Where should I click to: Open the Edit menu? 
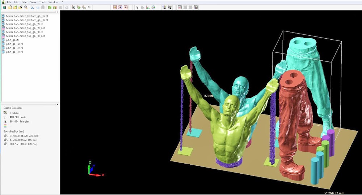(x=16, y=2)
